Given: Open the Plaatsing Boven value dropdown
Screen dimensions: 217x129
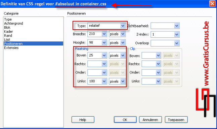Looking at the screenshot, I should coord(104,56).
